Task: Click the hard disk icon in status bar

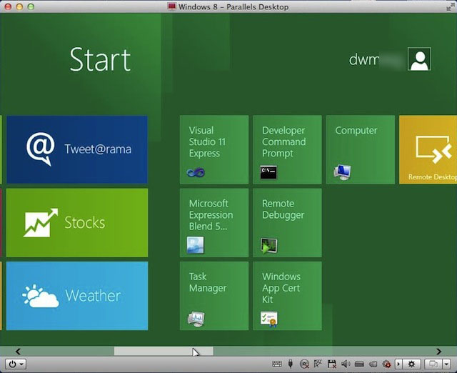Action: [359, 364]
